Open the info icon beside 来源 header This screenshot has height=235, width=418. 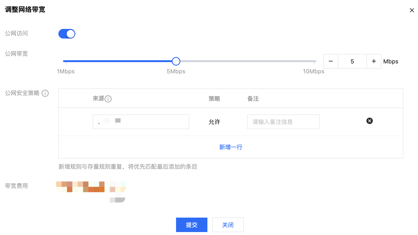coord(108,99)
